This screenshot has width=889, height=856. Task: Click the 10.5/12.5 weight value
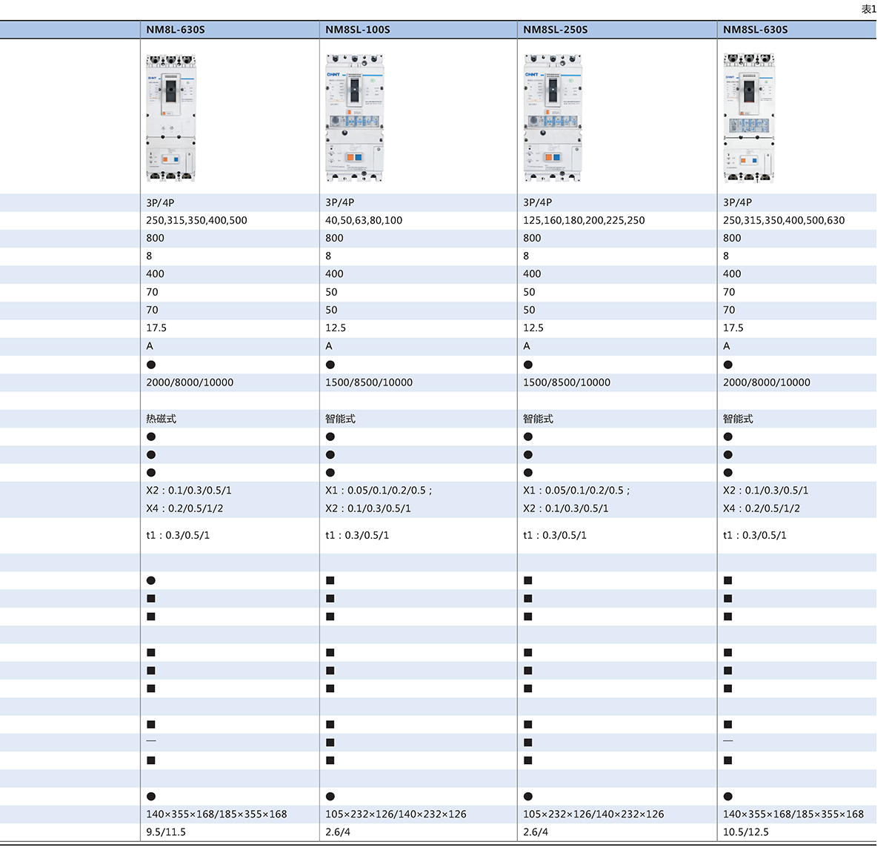pyautogui.click(x=746, y=832)
